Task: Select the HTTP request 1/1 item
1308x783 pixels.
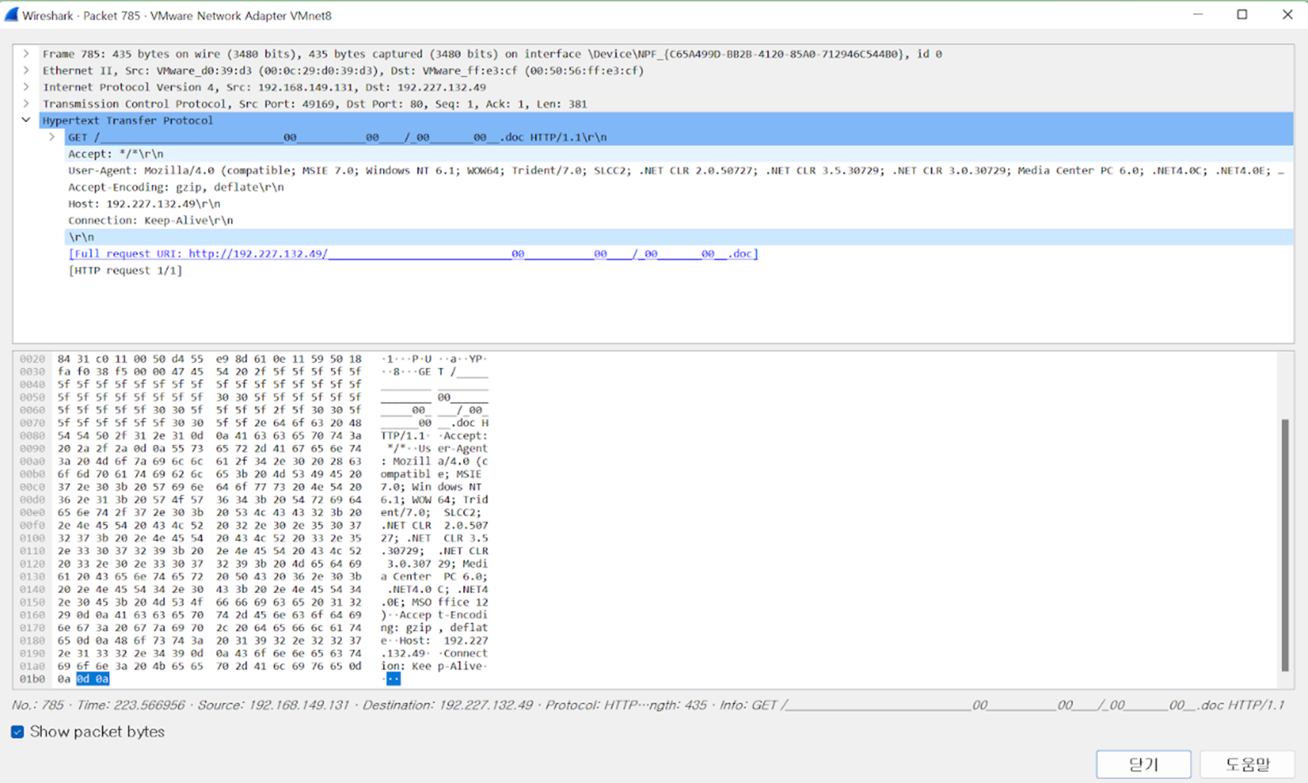Action: [125, 271]
